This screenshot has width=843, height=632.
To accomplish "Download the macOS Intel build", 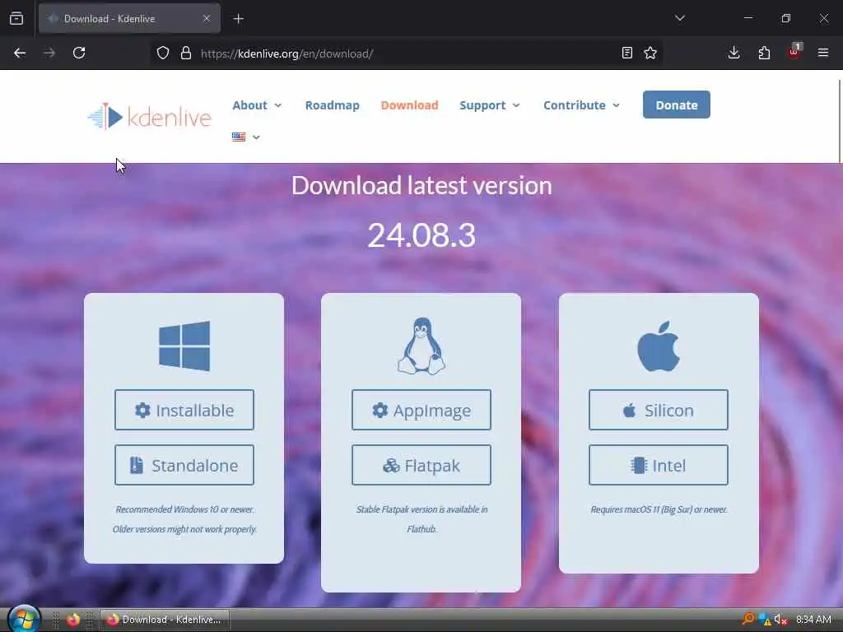I will (659, 465).
